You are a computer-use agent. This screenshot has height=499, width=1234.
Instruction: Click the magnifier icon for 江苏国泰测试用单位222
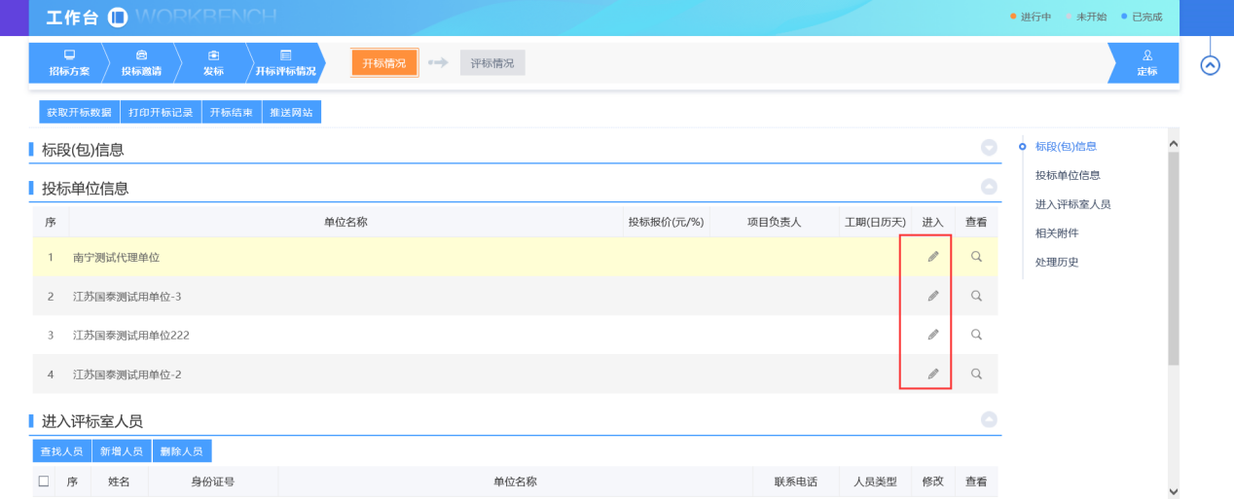(976, 335)
